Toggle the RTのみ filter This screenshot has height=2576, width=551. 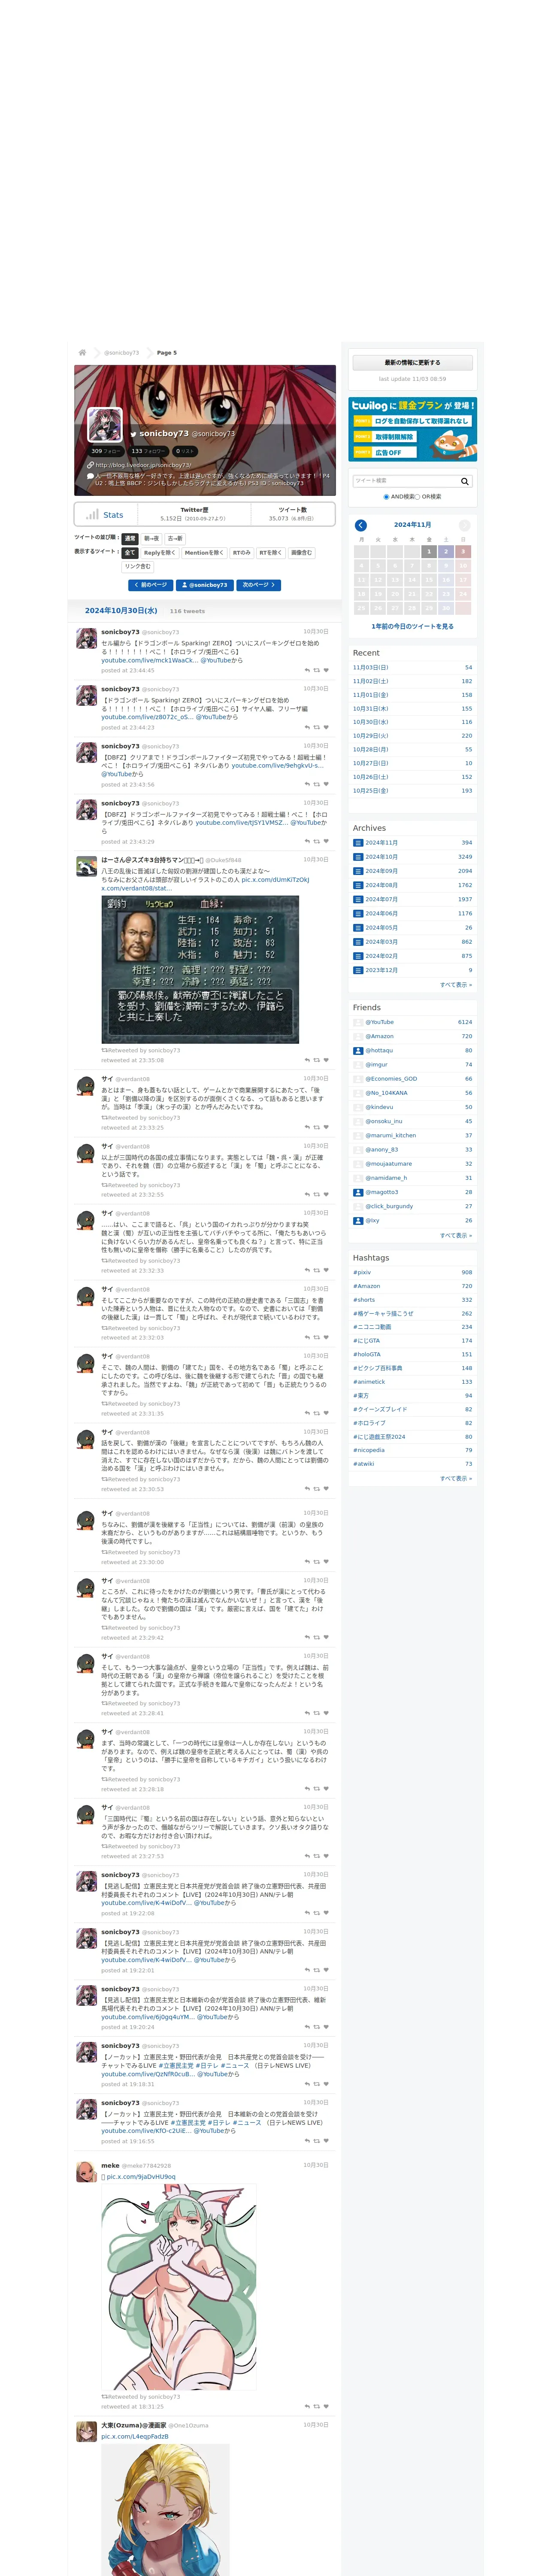tap(242, 552)
